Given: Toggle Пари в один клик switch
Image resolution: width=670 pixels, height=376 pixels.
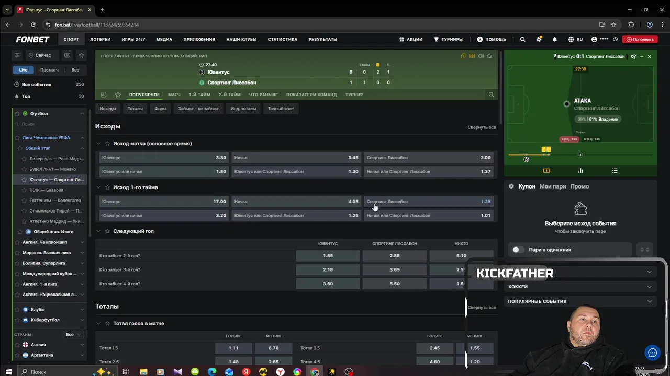Looking at the screenshot, I should (x=518, y=250).
